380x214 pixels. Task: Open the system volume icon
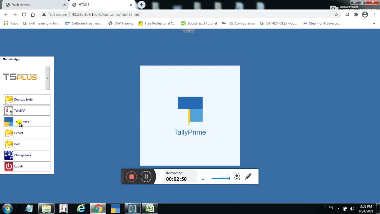click(x=352, y=209)
